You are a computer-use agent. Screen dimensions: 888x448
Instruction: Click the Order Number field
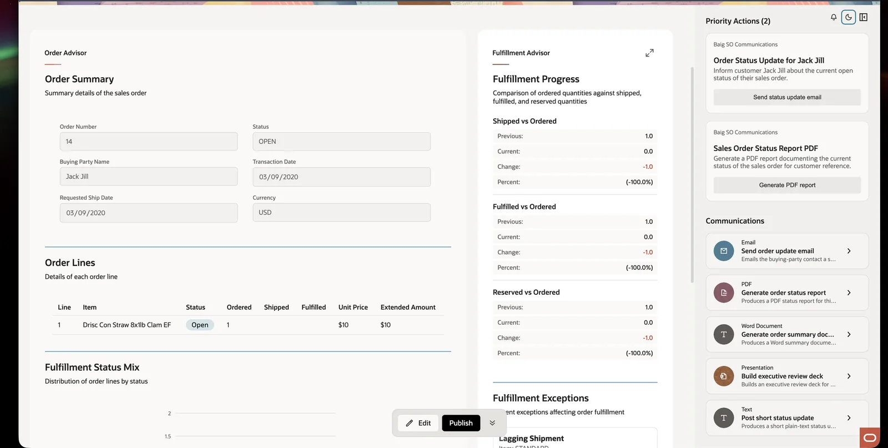(x=149, y=142)
